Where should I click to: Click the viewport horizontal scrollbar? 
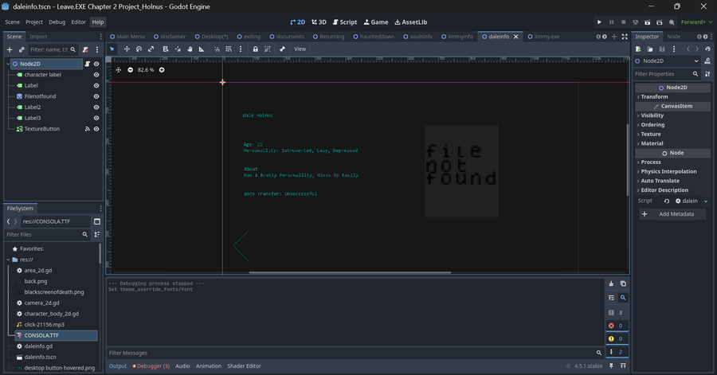click(350, 272)
